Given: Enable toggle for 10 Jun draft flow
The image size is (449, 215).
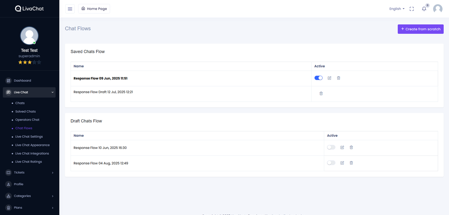Looking at the screenshot, I should coord(331,148).
